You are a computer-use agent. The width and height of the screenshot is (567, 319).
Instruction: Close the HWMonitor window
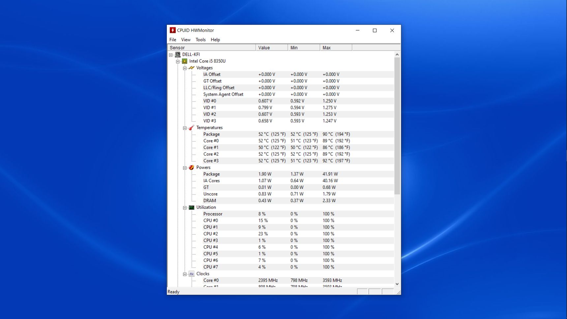392,30
